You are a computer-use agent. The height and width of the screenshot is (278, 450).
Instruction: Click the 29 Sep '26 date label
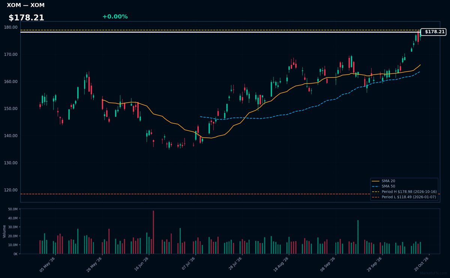tap(374, 265)
